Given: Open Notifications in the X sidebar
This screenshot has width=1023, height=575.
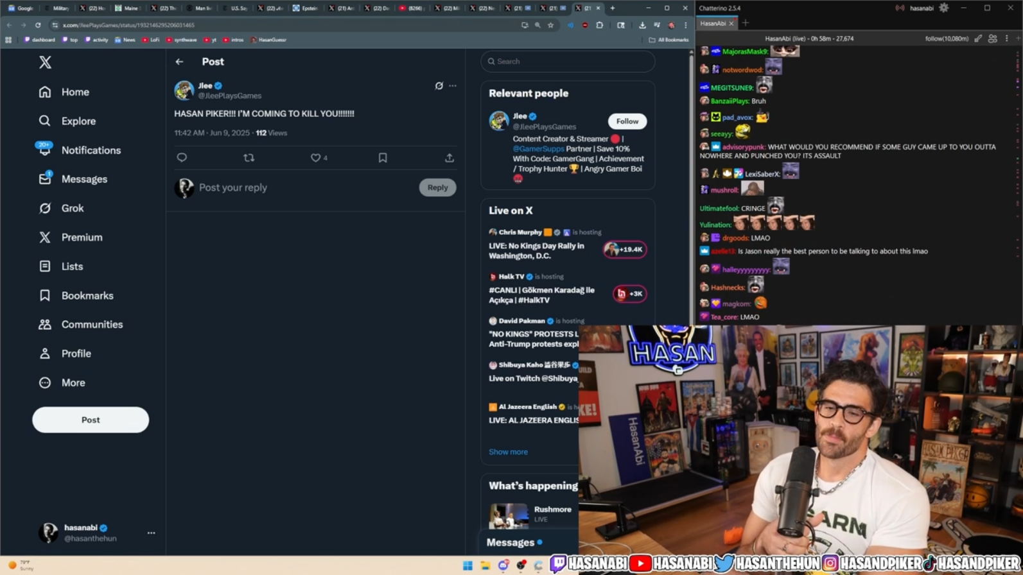Looking at the screenshot, I should [80, 150].
